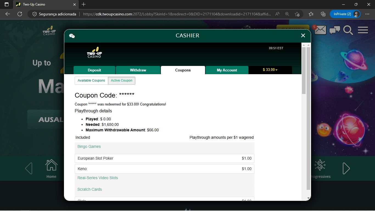
Task: Open the InPrivate profile menu
Action: (x=345, y=14)
